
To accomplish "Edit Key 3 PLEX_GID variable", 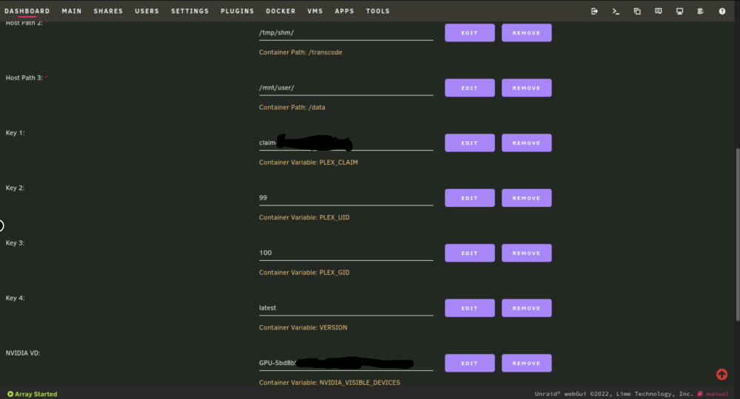I will tap(470, 253).
